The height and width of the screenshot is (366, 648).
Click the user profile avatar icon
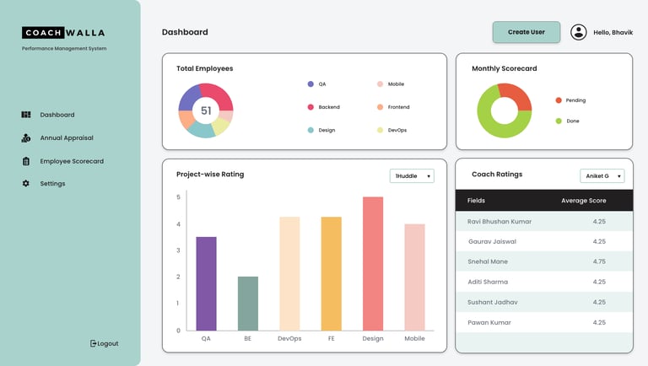tap(579, 32)
